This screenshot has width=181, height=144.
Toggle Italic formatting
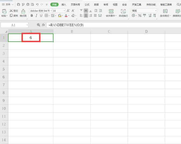coord(37,16)
